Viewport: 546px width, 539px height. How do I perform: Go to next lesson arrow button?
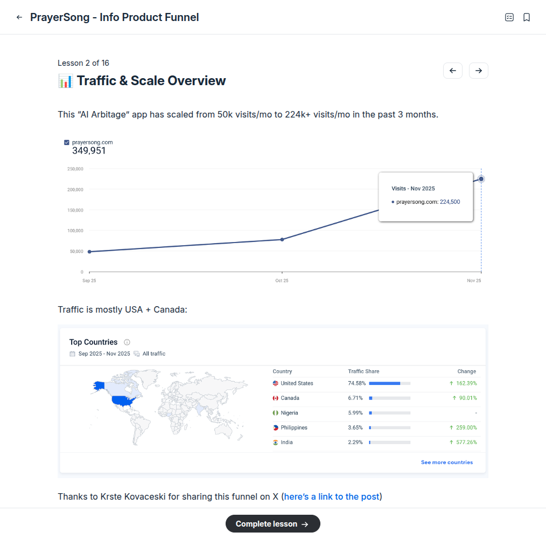tap(479, 71)
